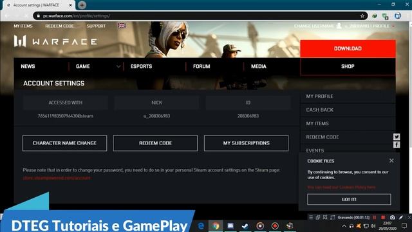Click CHARACTER NAME CHANGE button
The image size is (412, 232).
(x=64, y=143)
